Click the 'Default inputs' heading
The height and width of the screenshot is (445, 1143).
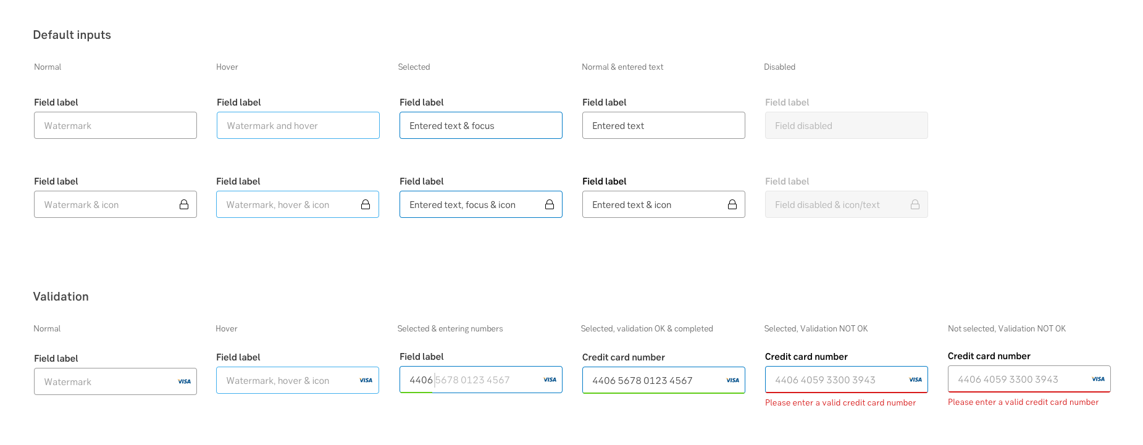72,35
